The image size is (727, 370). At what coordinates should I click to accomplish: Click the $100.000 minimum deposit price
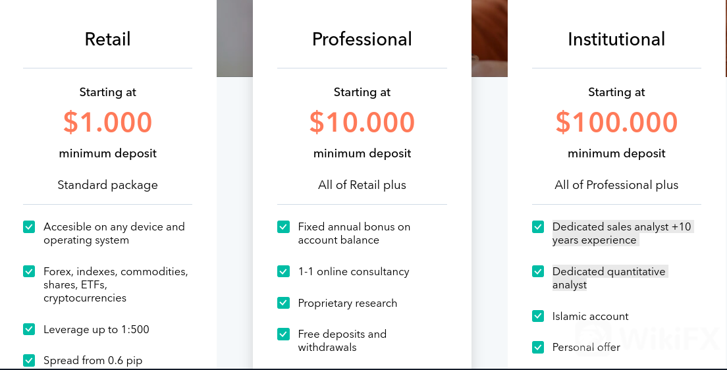616,122
